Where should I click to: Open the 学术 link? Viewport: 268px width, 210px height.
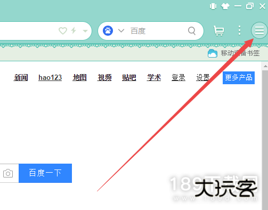(154, 77)
